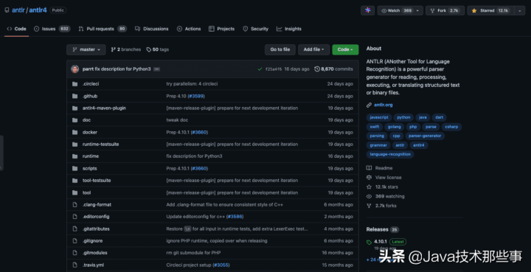Open the .travis.yml file

click(93, 265)
